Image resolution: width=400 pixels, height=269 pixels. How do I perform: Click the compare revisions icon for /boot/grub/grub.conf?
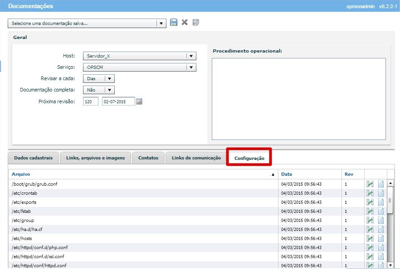pos(370,184)
